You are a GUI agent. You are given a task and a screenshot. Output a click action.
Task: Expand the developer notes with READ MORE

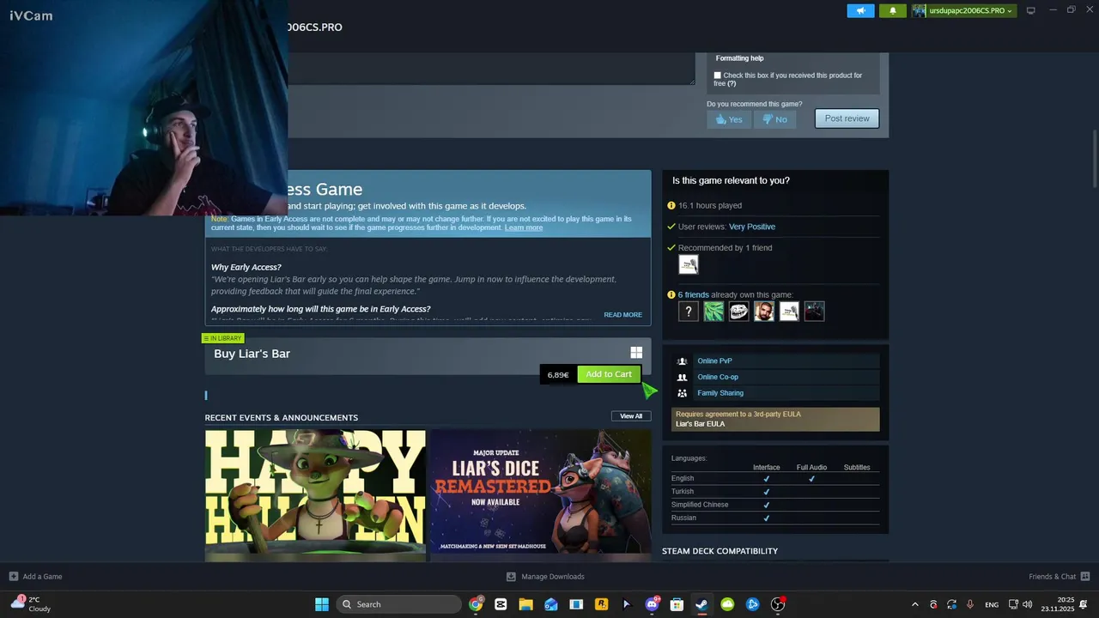pos(622,315)
